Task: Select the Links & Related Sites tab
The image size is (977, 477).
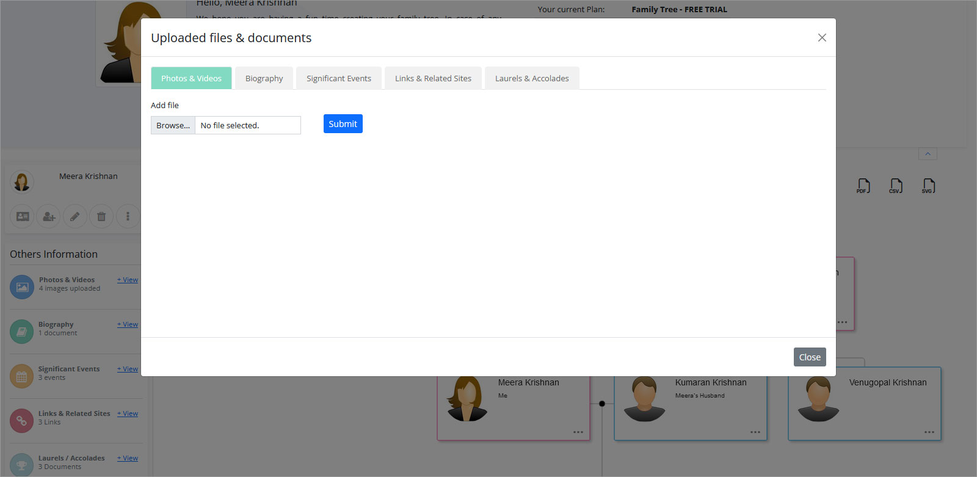Action: tap(433, 78)
